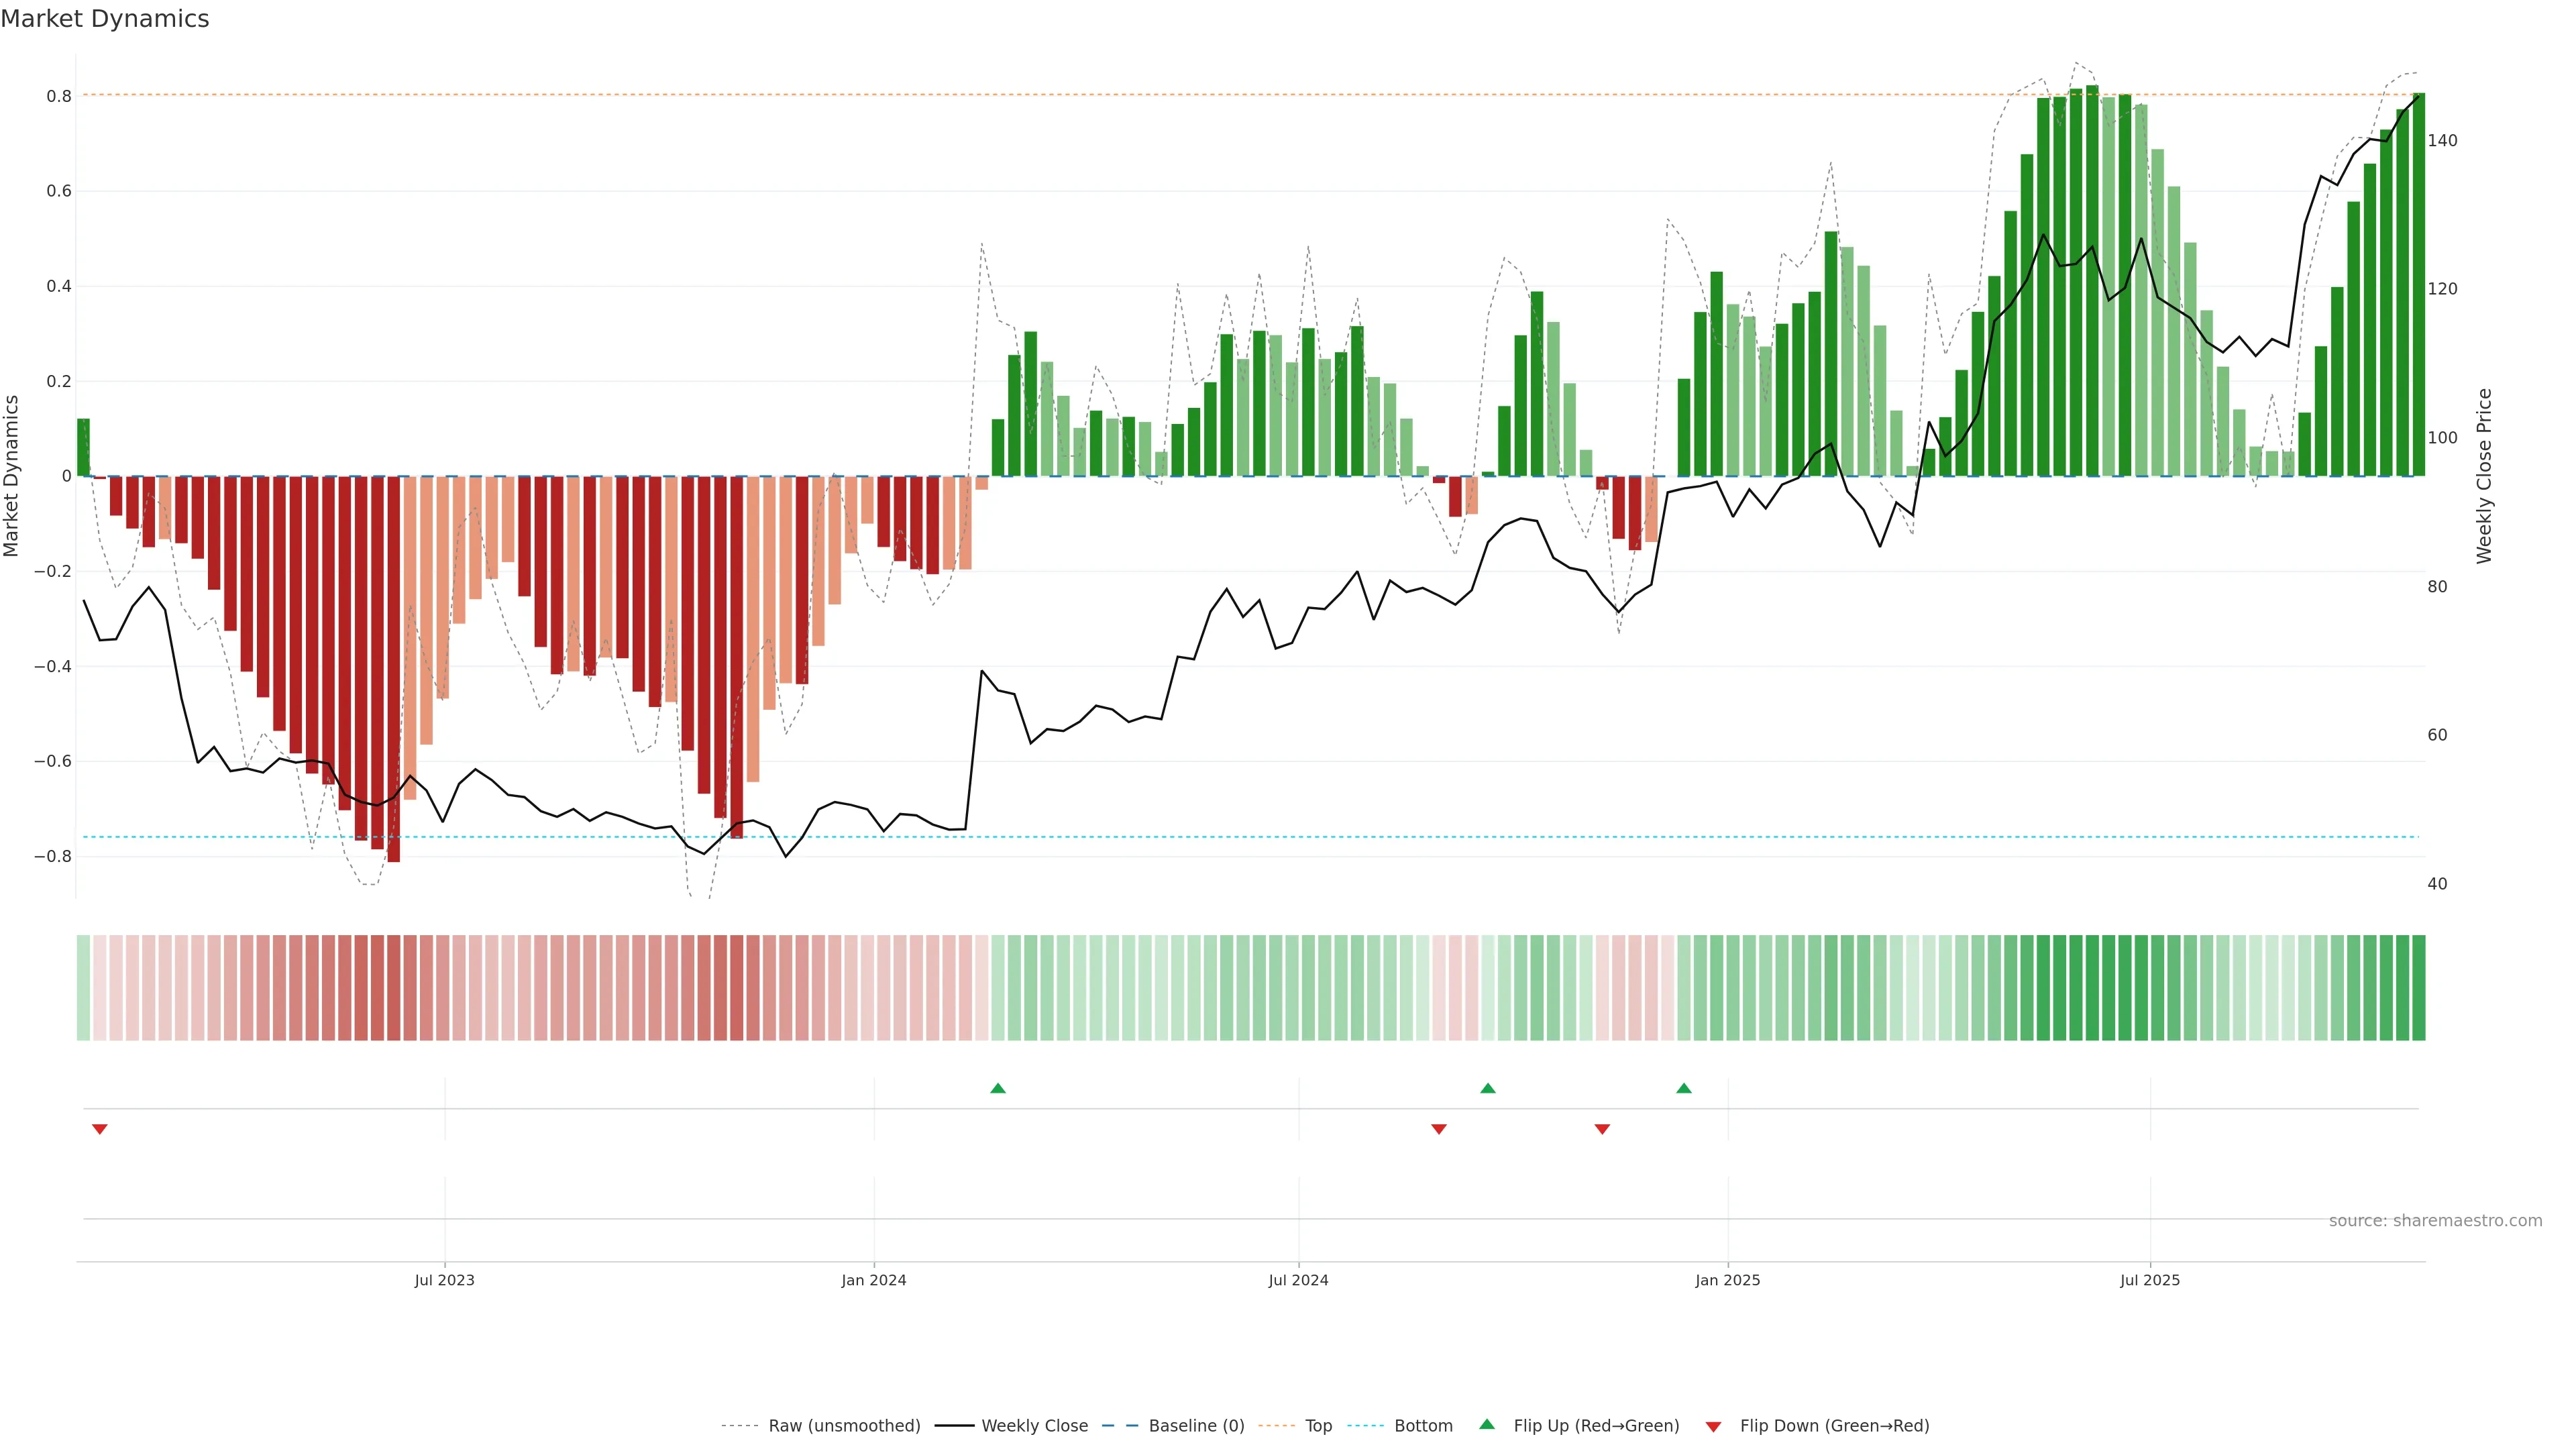Toggle Weekly Close legend entry
The height and width of the screenshot is (1449, 2576).
point(1034,1426)
